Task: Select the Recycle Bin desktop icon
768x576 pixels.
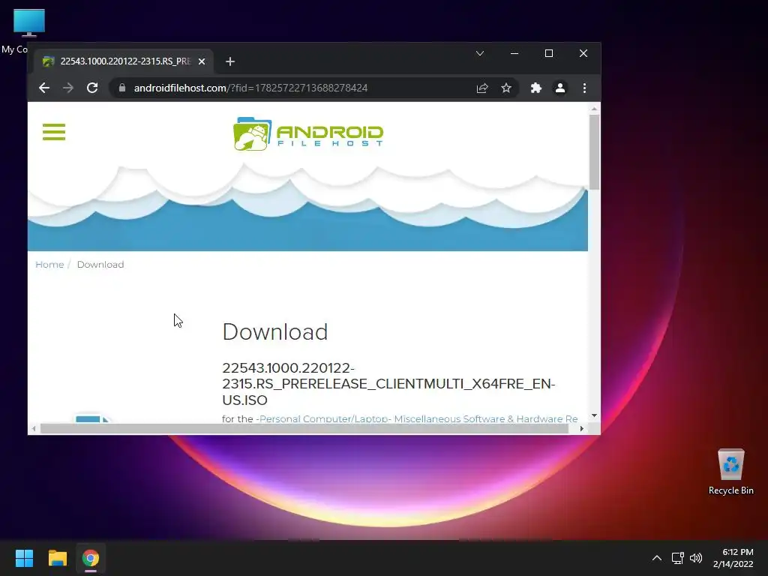Action: [730, 472]
